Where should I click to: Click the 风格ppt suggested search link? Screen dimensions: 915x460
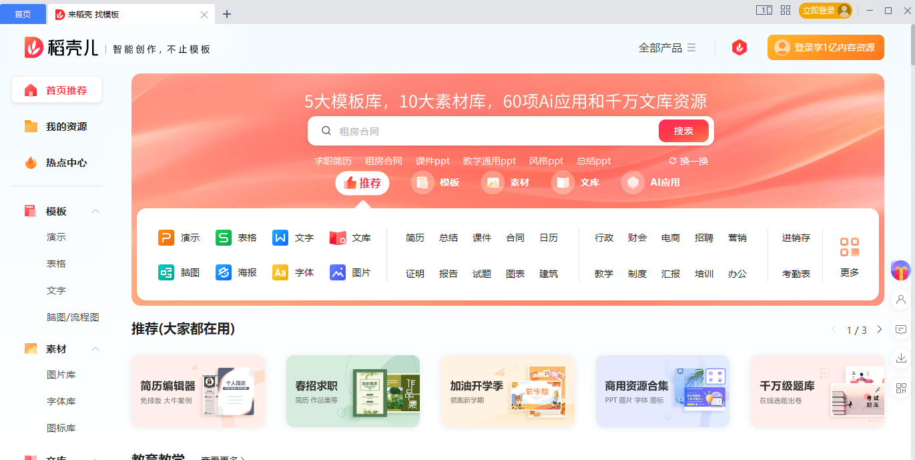click(x=546, y=161)
